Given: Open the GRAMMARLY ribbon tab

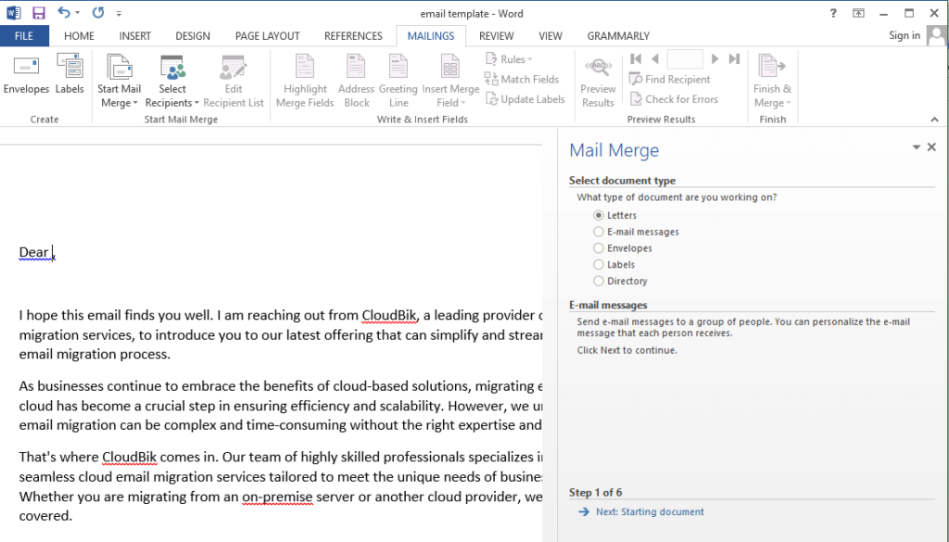Looking at the screenshot, I should pos(617,35).
